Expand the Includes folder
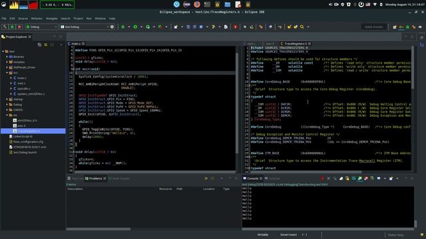The width and height of the screenshot is (426, 239). (x=7, y=62)
